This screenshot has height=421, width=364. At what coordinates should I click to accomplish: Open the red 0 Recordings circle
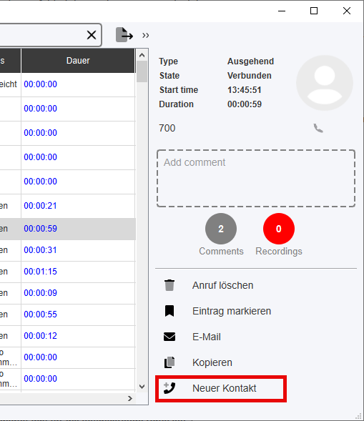point(279,229)
